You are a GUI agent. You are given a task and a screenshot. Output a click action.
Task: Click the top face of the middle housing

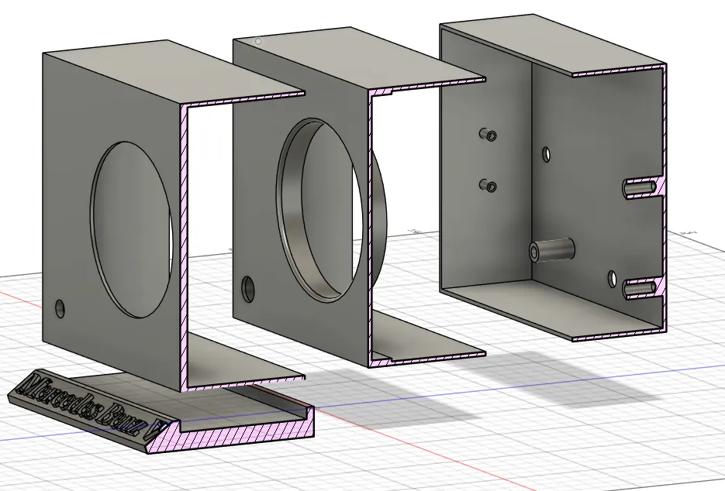coord(361,58)
